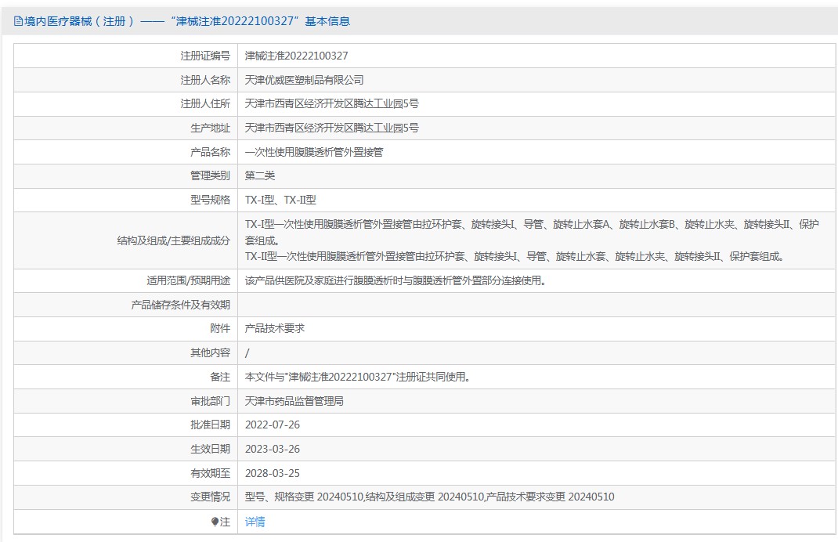Select the model value TX-I型、TX-II型
Screen dimensions: 838x542
coord(280,200)
